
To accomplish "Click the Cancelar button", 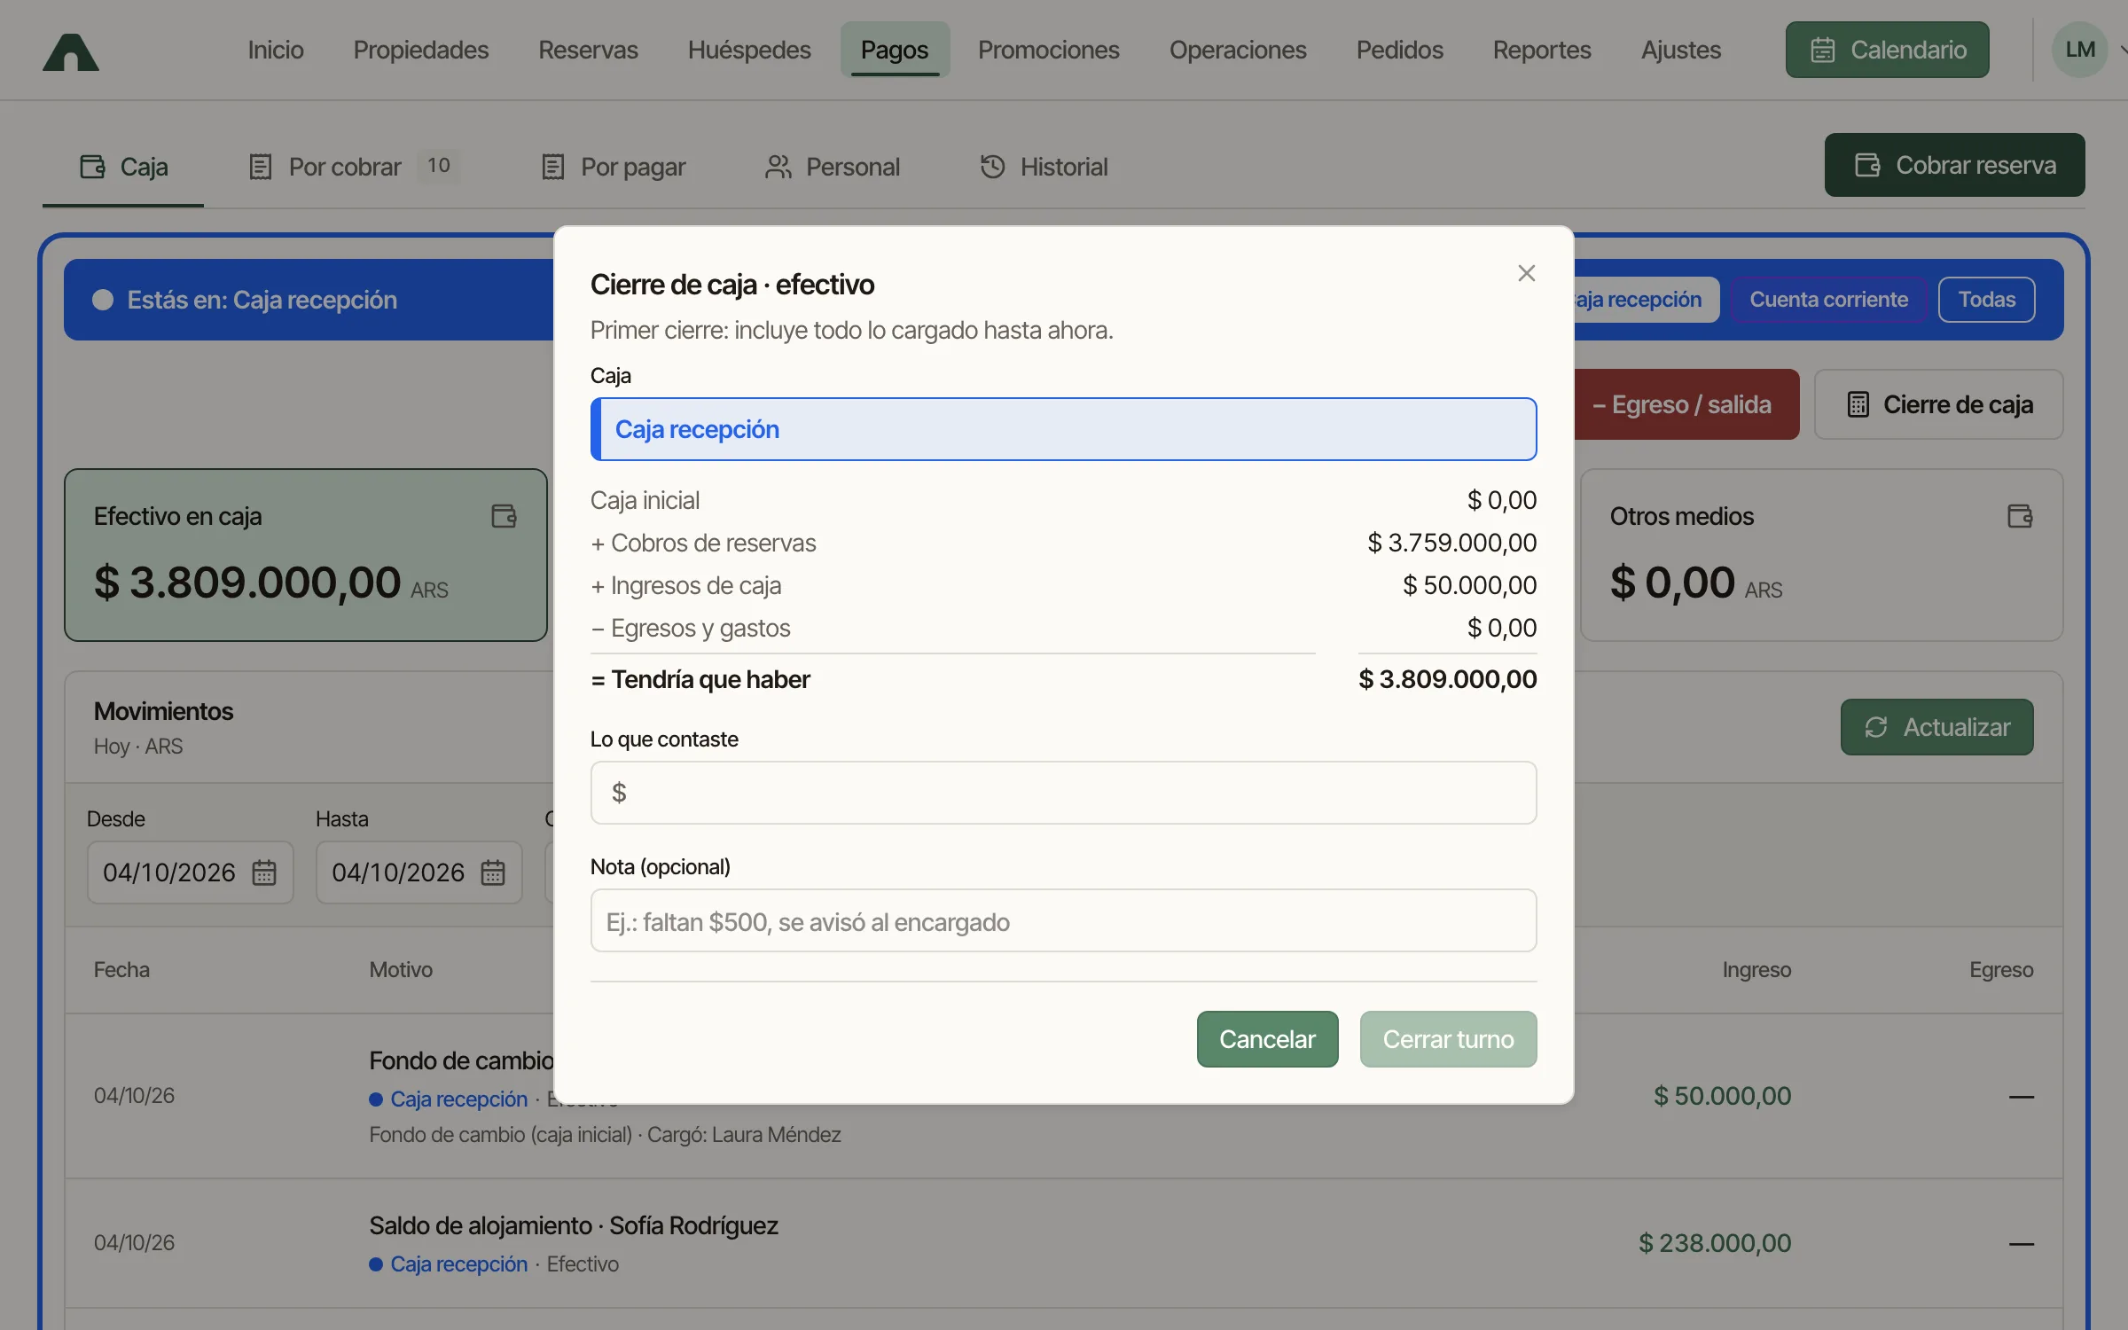I will click(1267, 1039).
